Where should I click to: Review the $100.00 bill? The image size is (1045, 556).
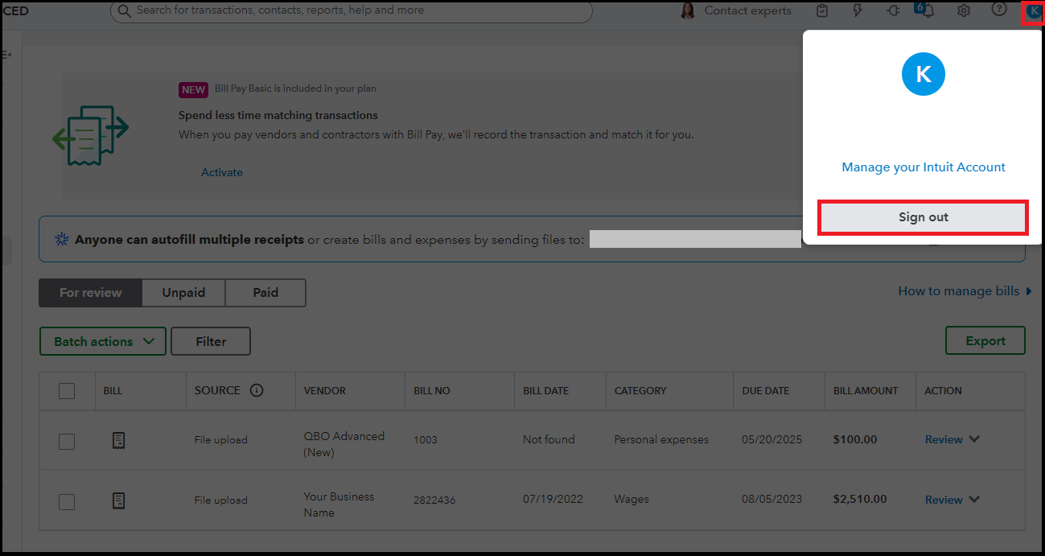click(944, 439)
